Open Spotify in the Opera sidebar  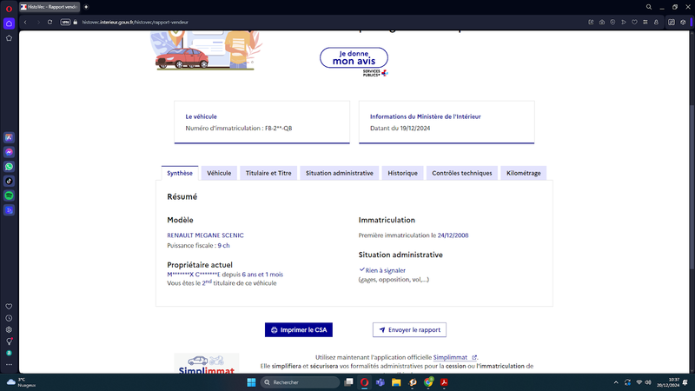(x=9, y=195)
